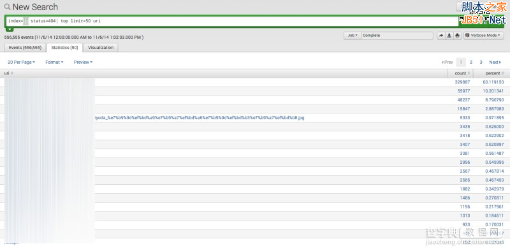Image resolution: width=510 pixels, height=246 pixels.
Task: Click percent value 0.620897
Action: tap(495, 144)
